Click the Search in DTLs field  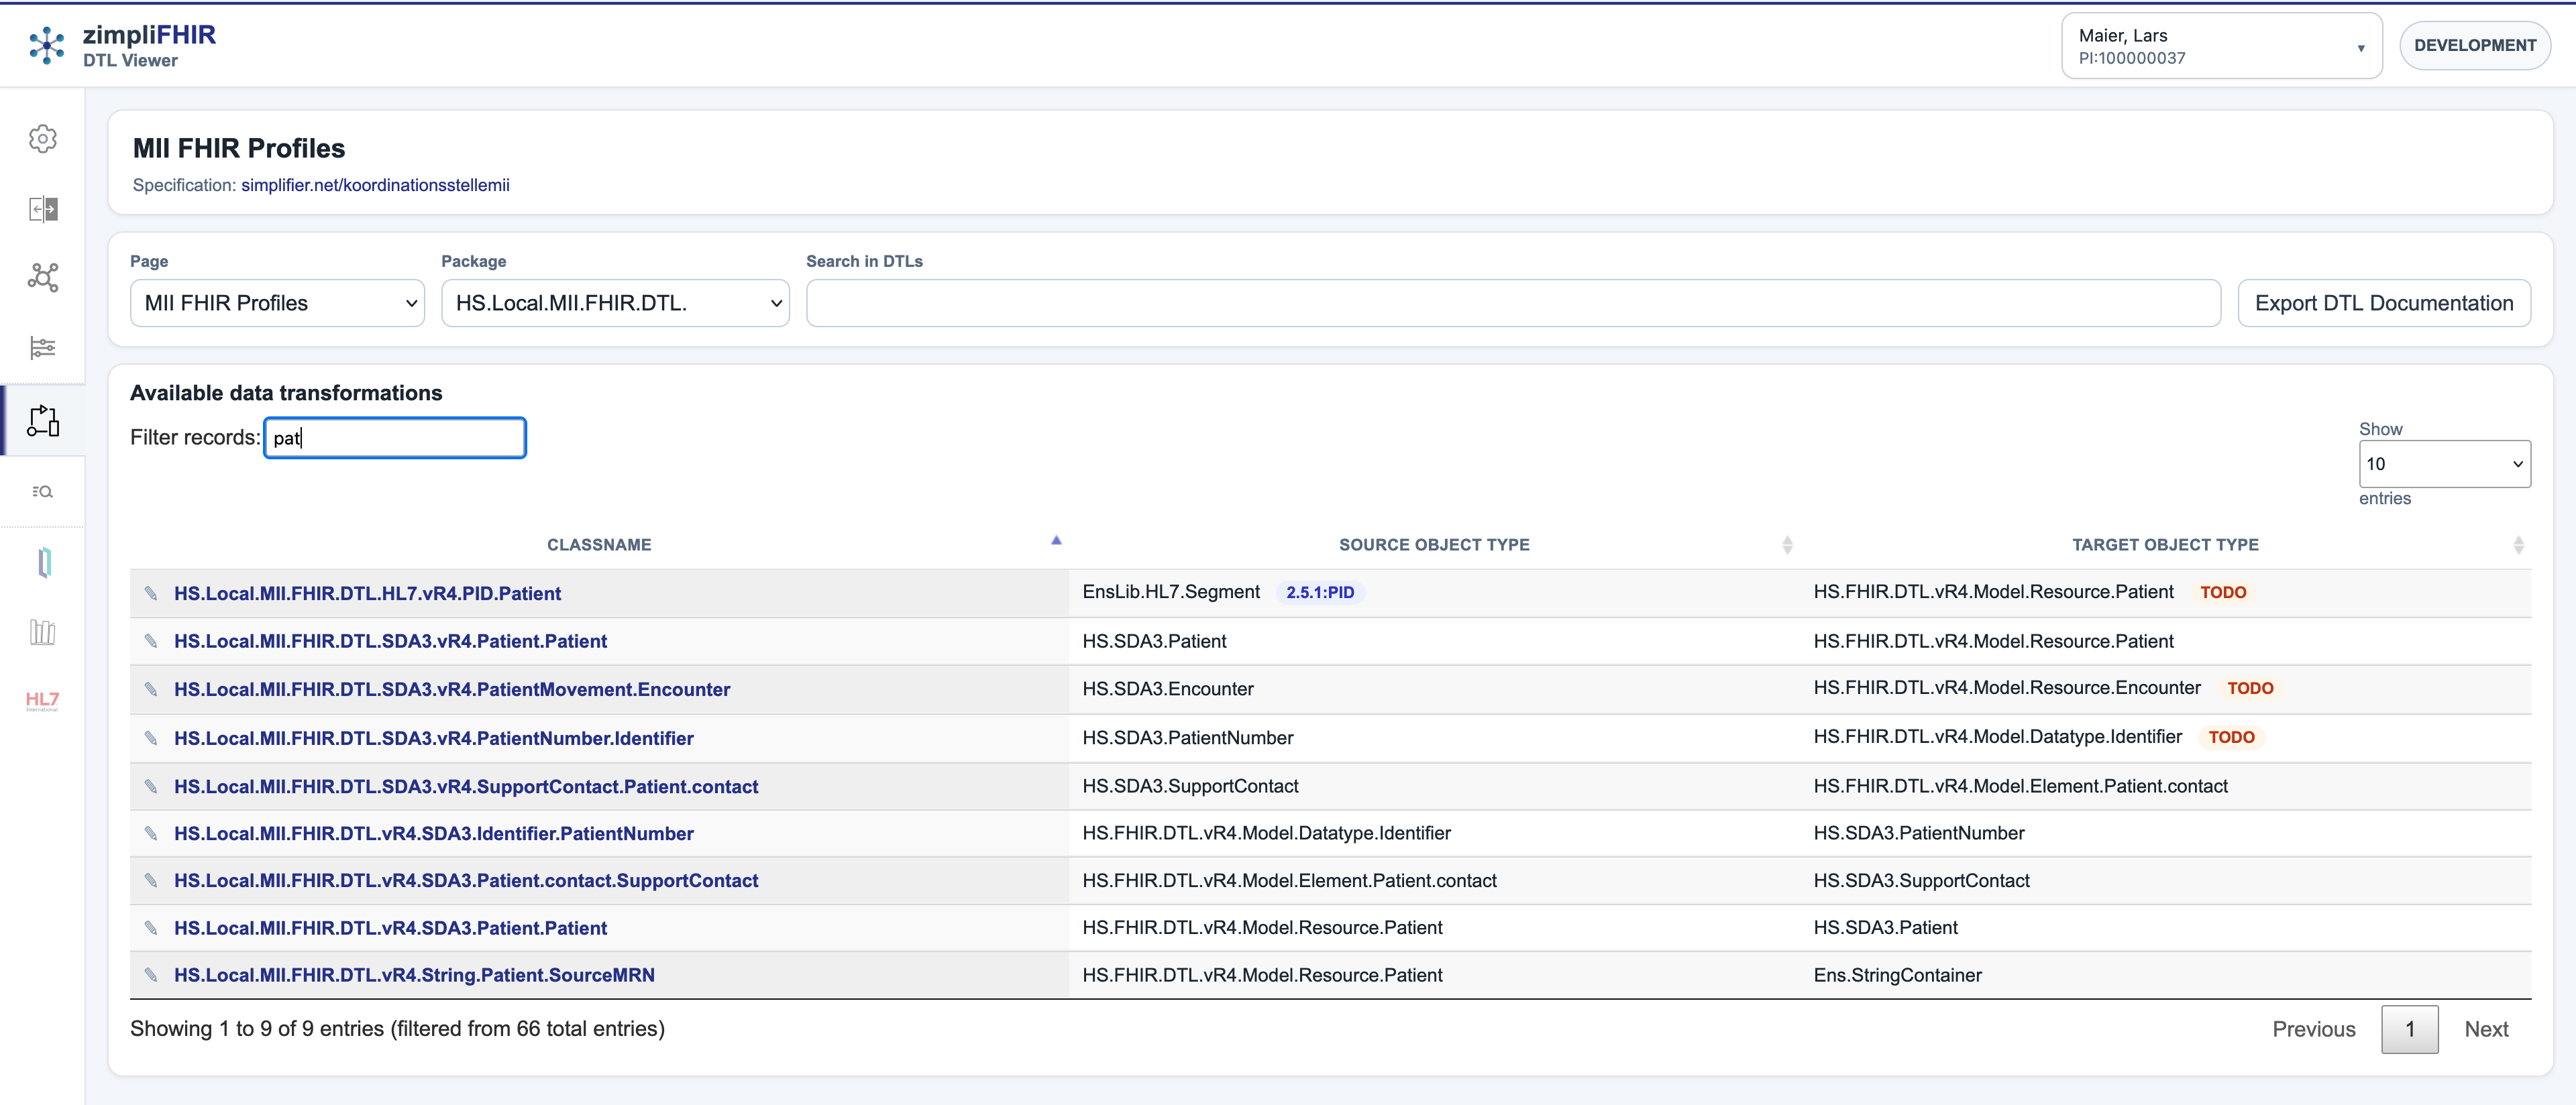coord(1512,302)
